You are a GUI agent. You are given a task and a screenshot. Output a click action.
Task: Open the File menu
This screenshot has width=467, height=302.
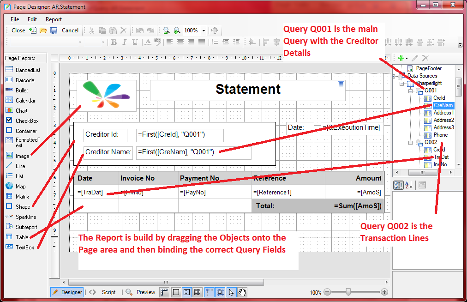15,19
